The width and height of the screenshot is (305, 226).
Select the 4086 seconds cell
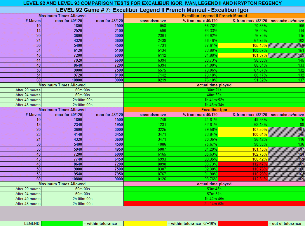(145, 144)
